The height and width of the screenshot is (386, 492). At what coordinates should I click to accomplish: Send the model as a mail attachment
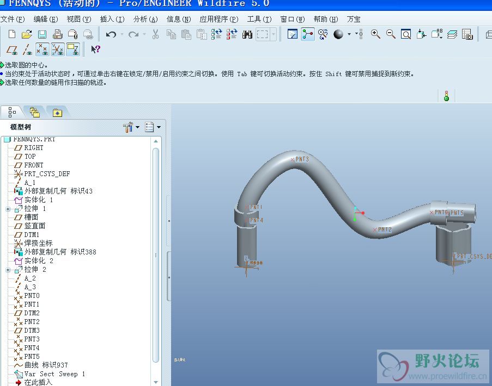click(73, 34)
